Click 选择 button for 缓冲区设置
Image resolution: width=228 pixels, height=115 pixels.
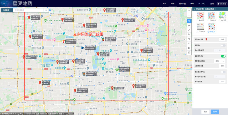(x=222, y=82)
